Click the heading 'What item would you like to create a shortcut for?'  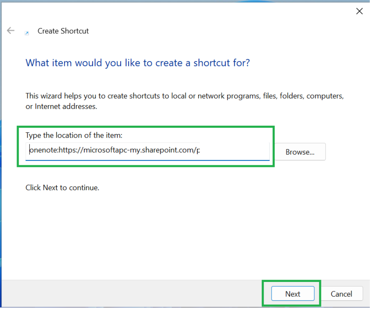pos(138,63)
